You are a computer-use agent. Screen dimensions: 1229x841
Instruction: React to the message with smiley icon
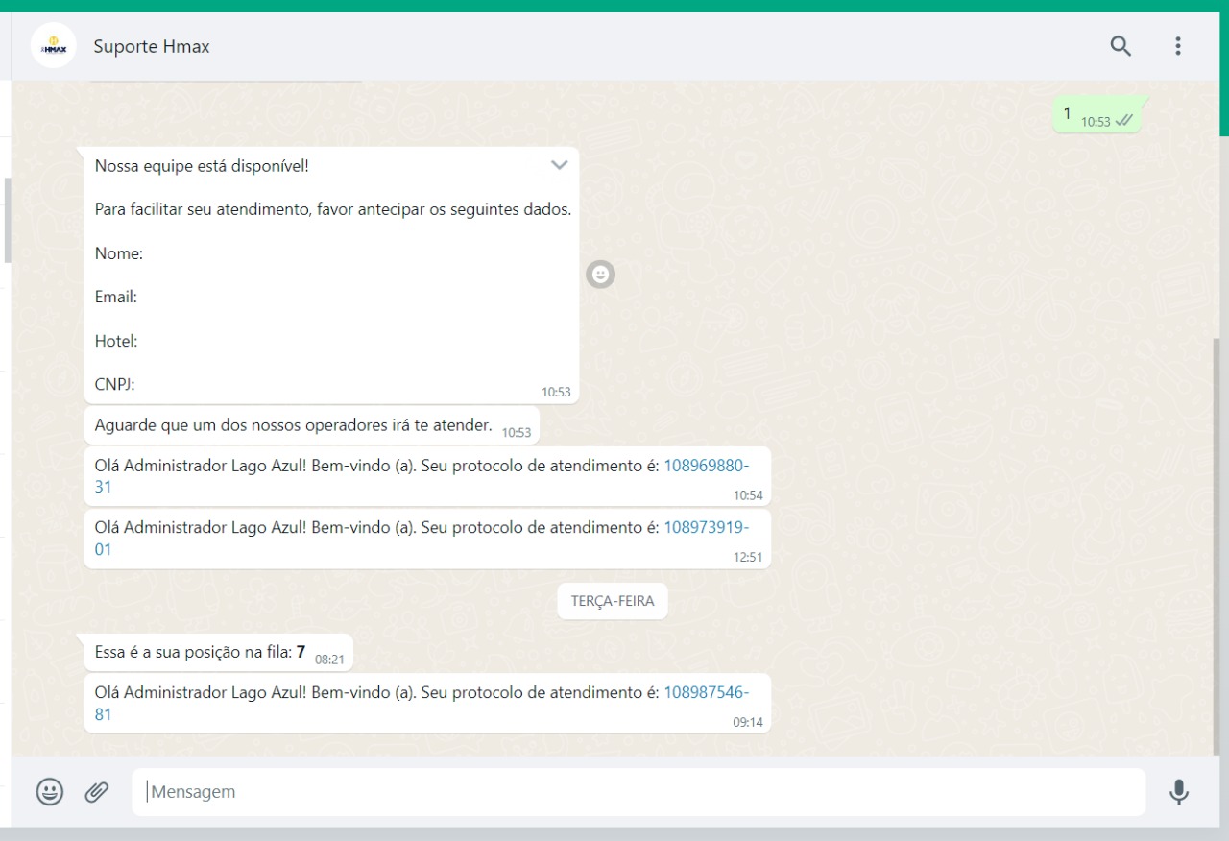coord(600,275)
